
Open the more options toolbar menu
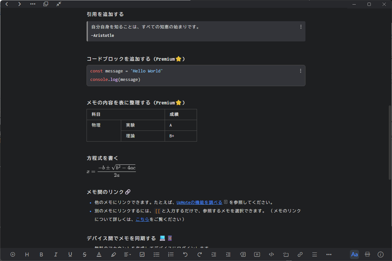329,254
